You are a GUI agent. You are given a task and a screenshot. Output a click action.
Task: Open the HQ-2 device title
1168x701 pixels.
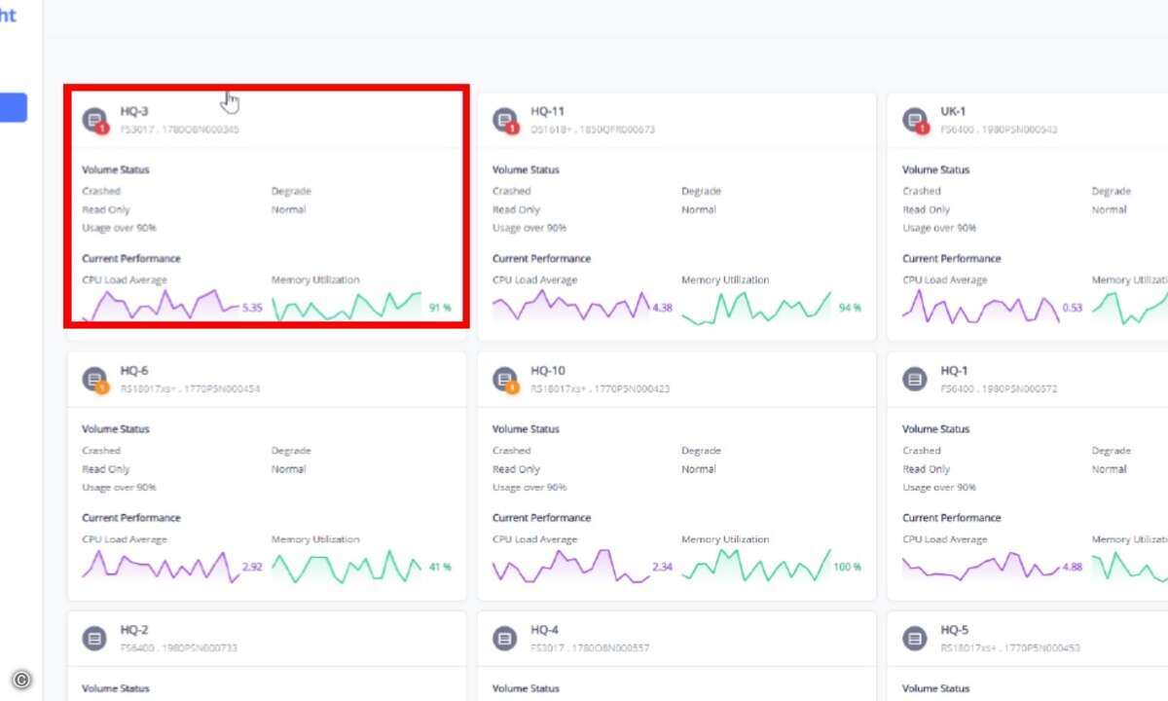[134, 630]
